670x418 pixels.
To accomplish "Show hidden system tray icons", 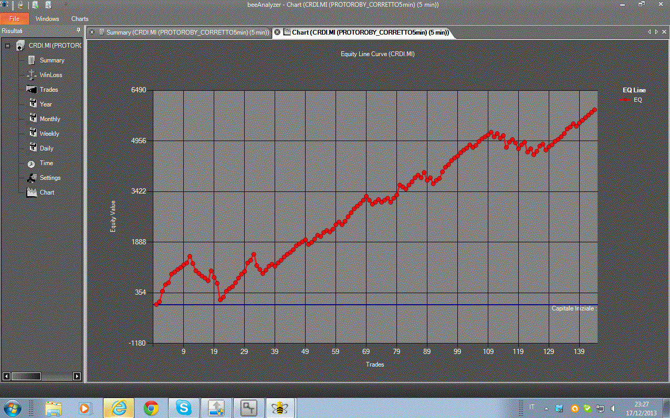I will click(x=547, y=408).
